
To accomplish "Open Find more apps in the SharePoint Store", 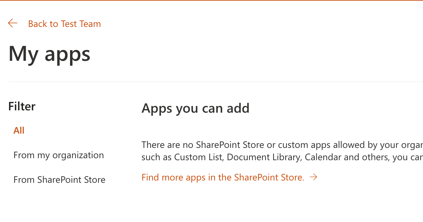I will click(223, 177).
